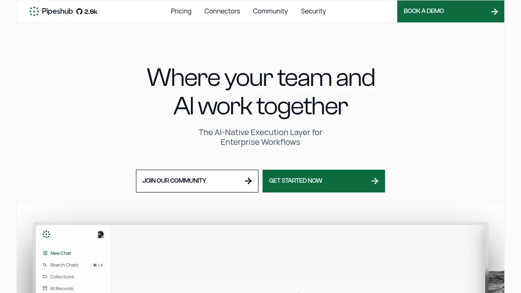The image size is (521, 293).
Task: Click the JOIN OUR COMMUNITY button
Action: point(197,181)
